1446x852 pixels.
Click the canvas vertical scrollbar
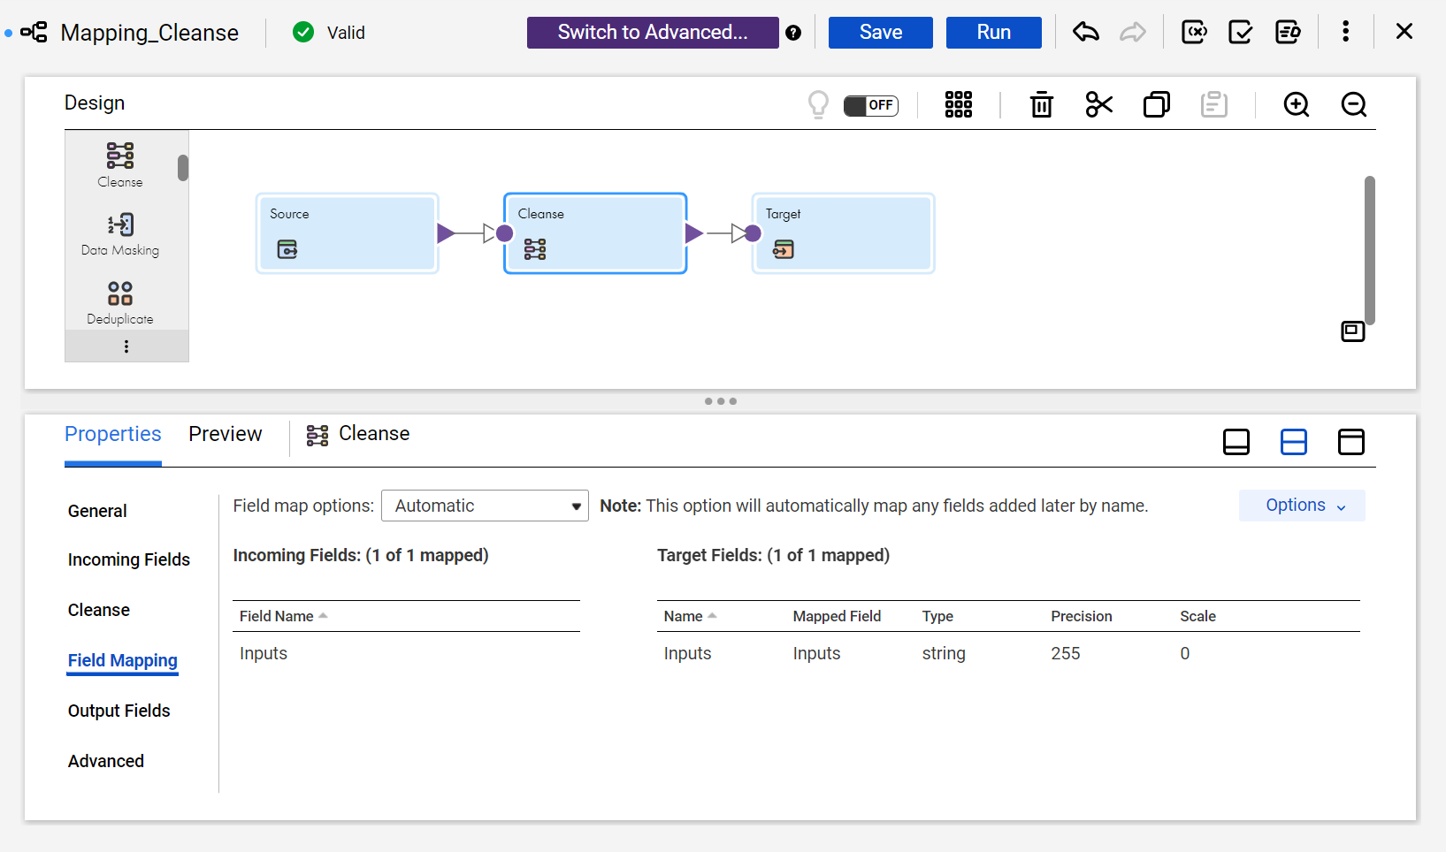[1370, 250]
